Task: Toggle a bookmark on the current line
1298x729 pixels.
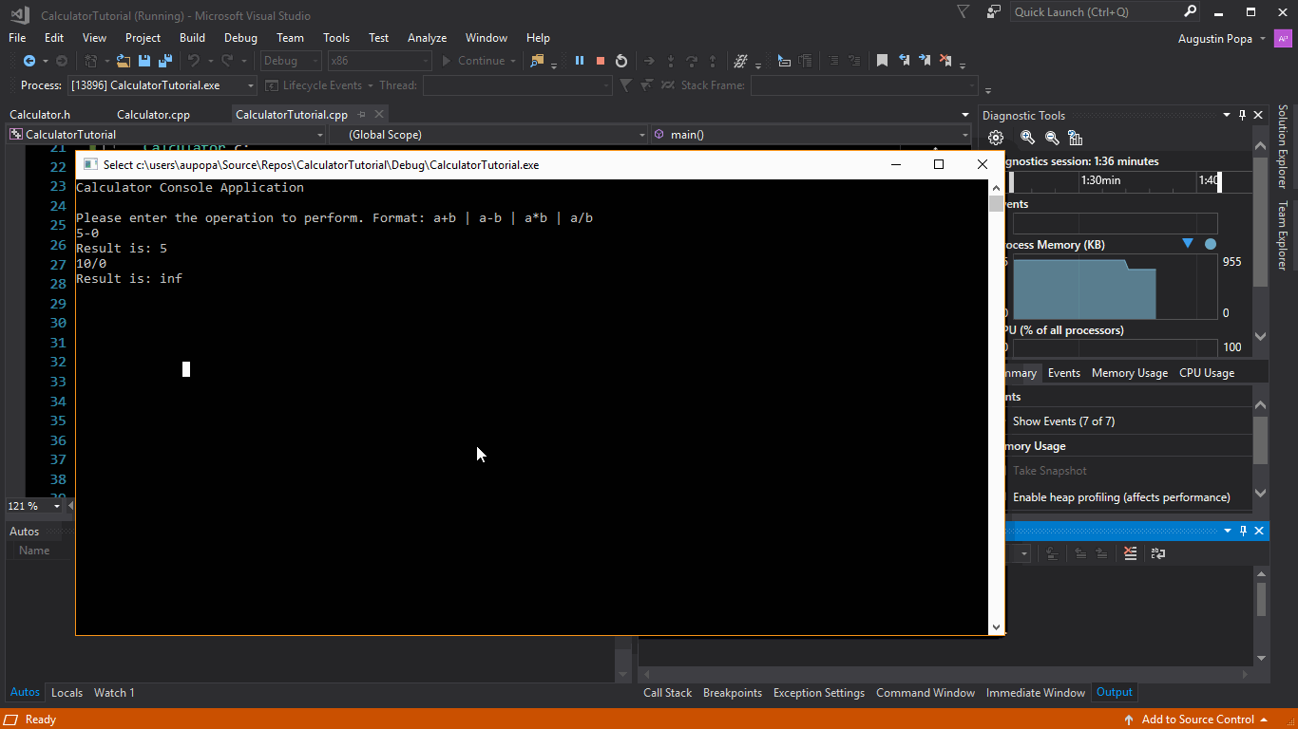Action: tap(882, 60)
